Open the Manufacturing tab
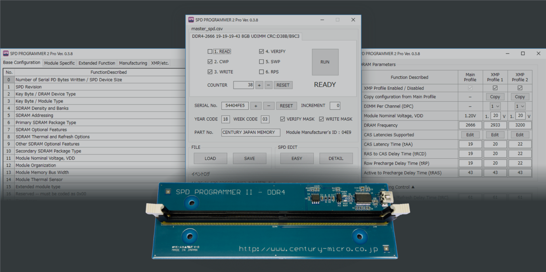Viewport: 546px width, 272px height. pyautogui.click(x=133, y=63)
